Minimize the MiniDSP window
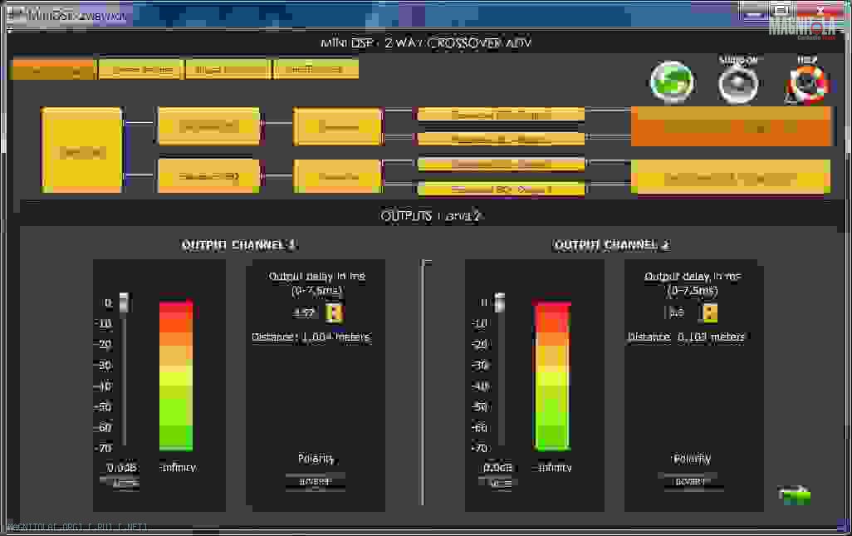This screenshot has width=852, height=536. (753, 10)
